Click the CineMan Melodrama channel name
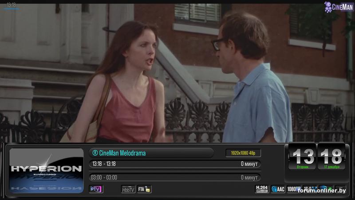355x200 pixels. 122,153
